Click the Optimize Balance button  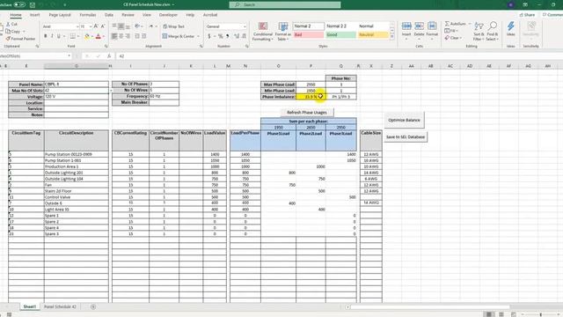[x=404, y=120]
